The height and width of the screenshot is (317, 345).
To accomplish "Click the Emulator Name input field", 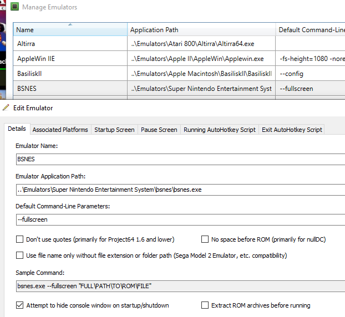I will point(180,159).
